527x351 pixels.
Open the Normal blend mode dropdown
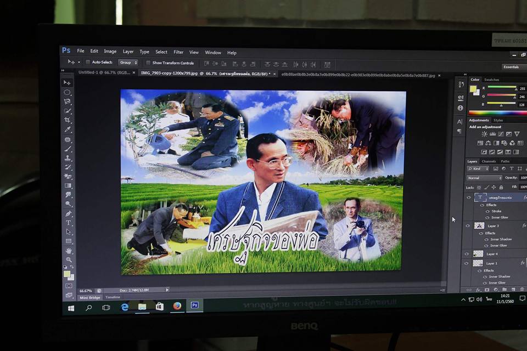coord(484,178)
